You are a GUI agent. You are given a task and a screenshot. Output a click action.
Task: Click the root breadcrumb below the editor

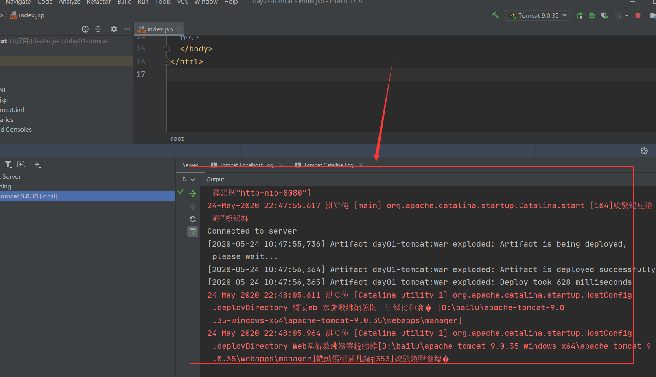point(177,139)
